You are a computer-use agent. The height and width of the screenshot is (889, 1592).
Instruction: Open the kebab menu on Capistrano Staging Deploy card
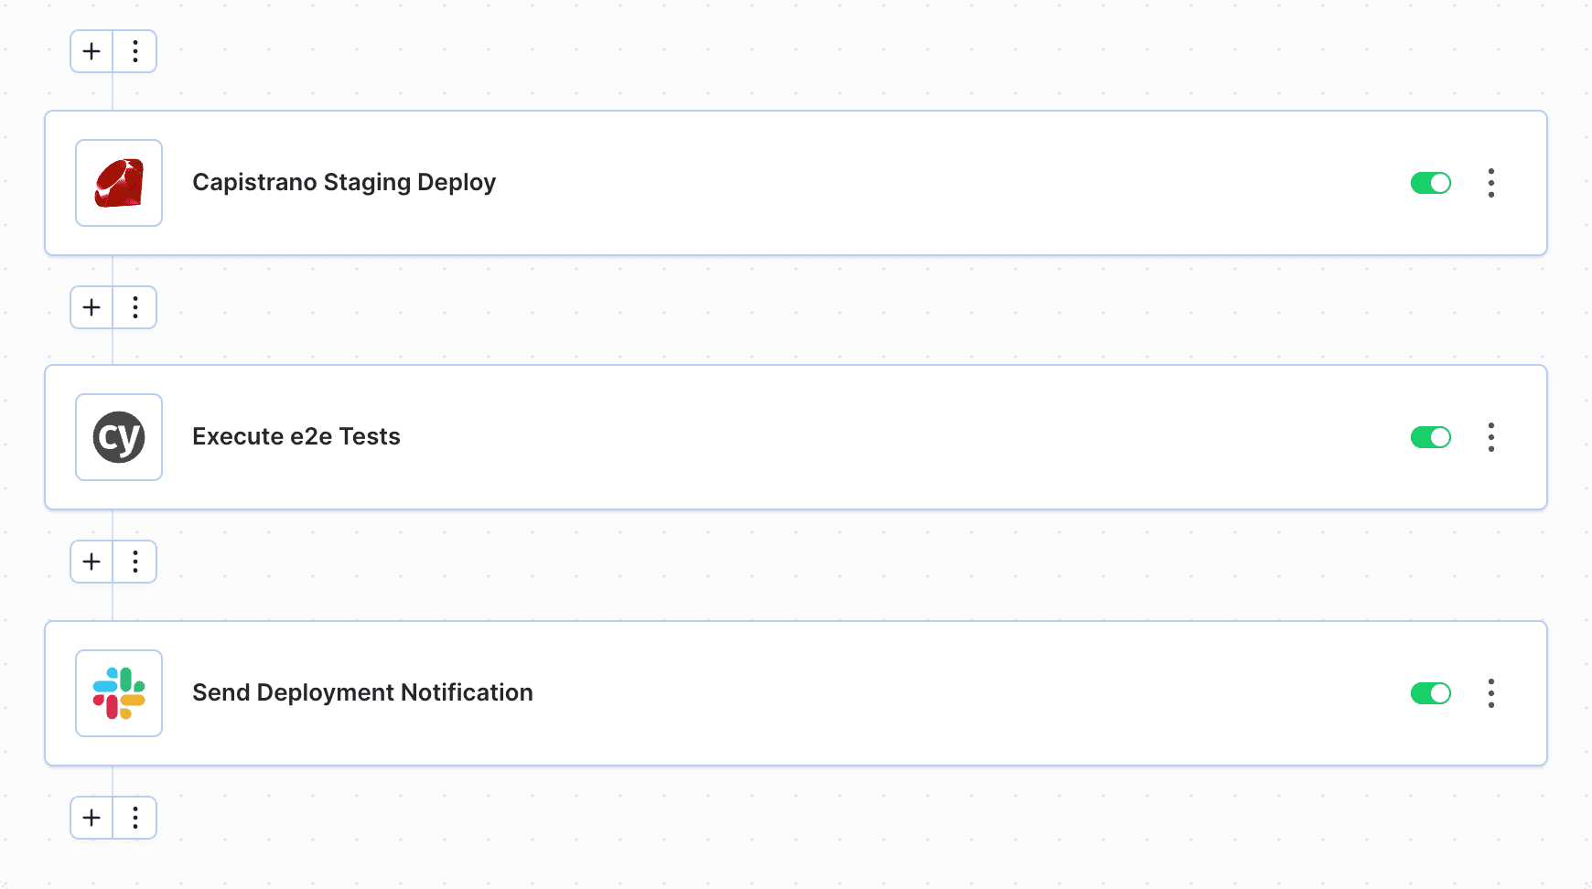(x=1491, y=183)
